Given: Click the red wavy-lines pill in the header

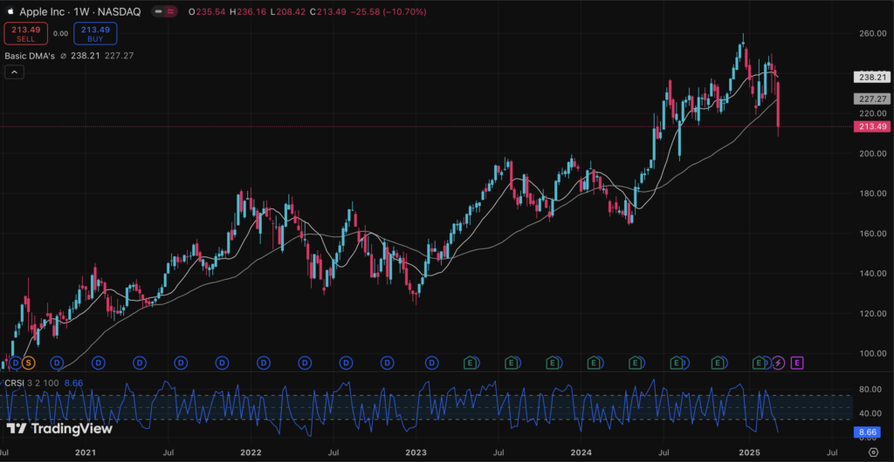Looking at the screenshot, I should coord(171,11).
